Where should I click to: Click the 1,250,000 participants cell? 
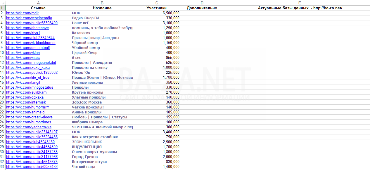pyautogui.click(x=157, y=28)
